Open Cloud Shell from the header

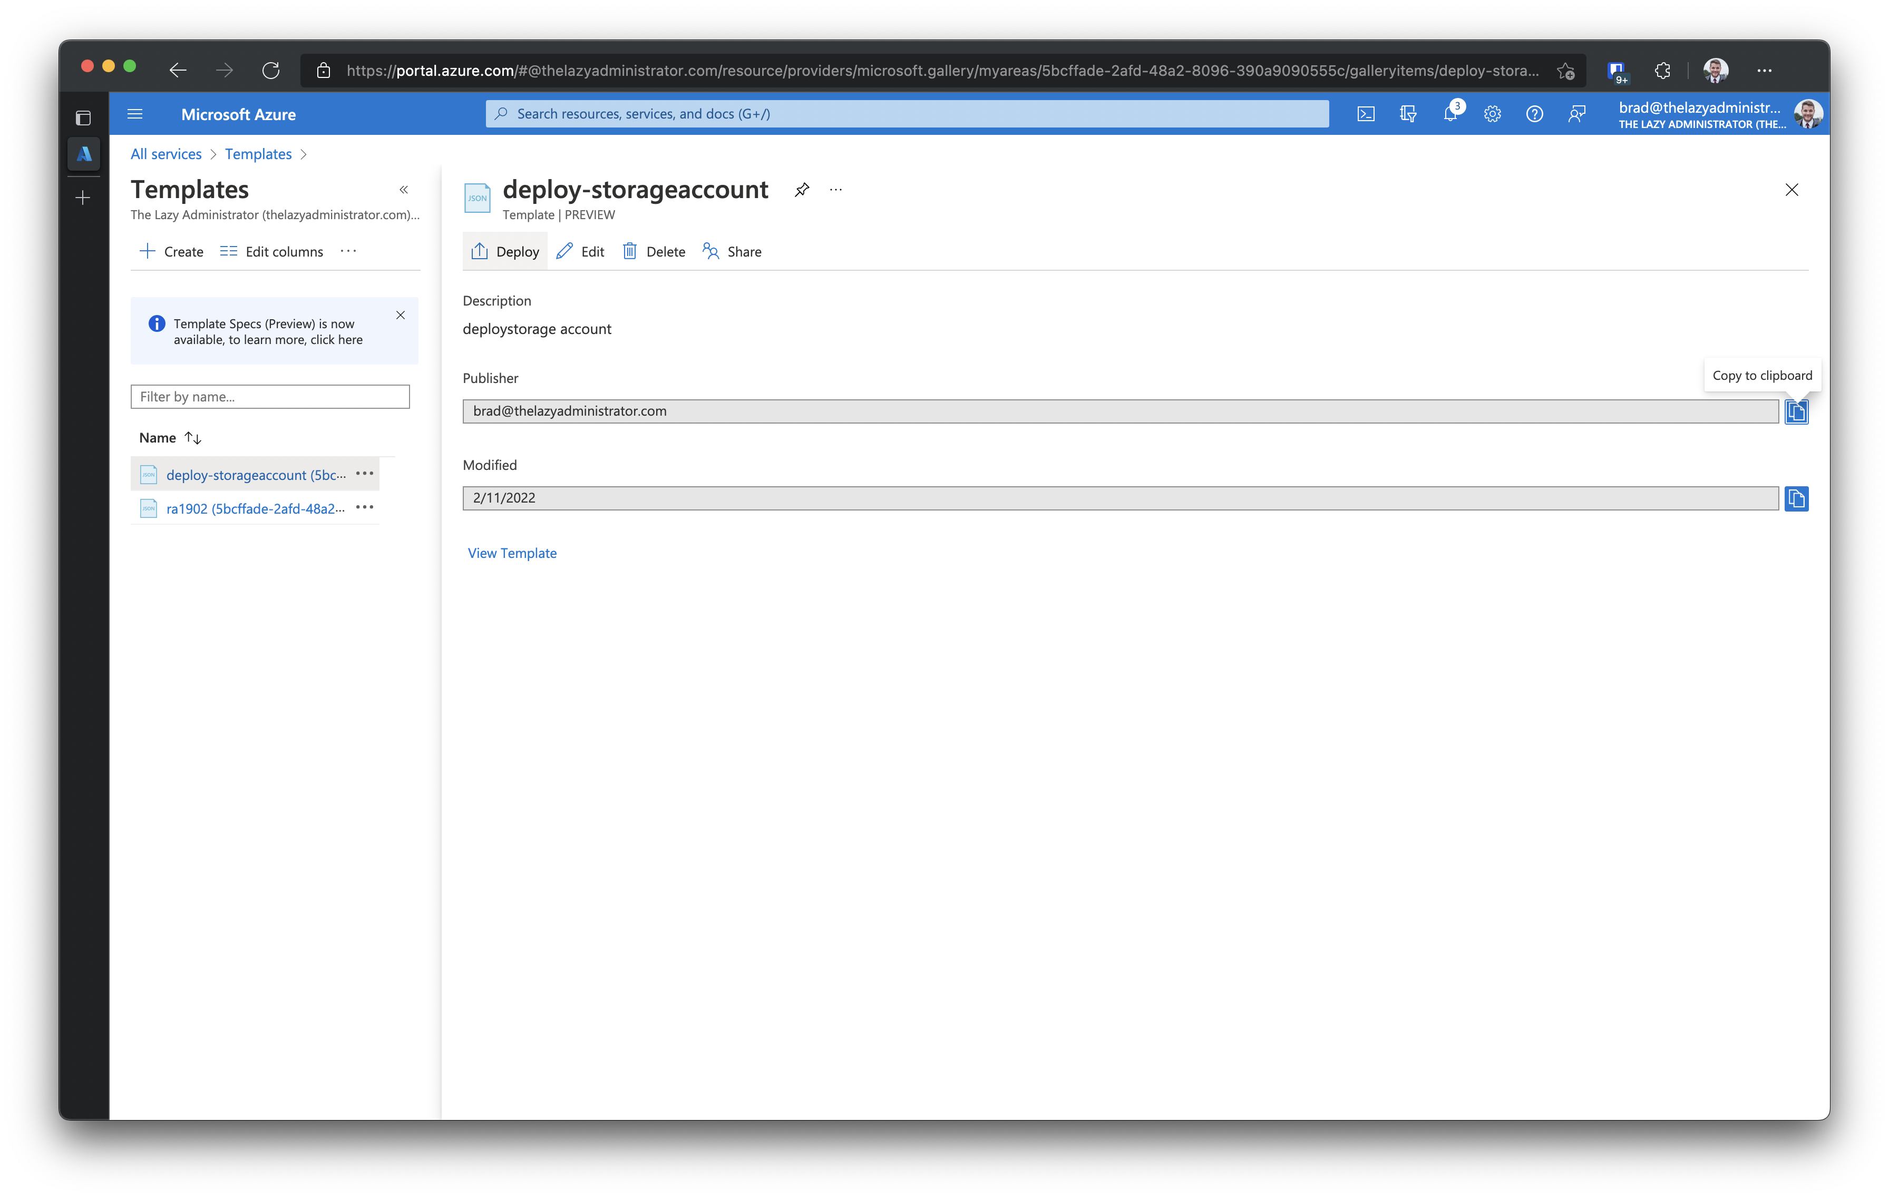pos(1366,114)
